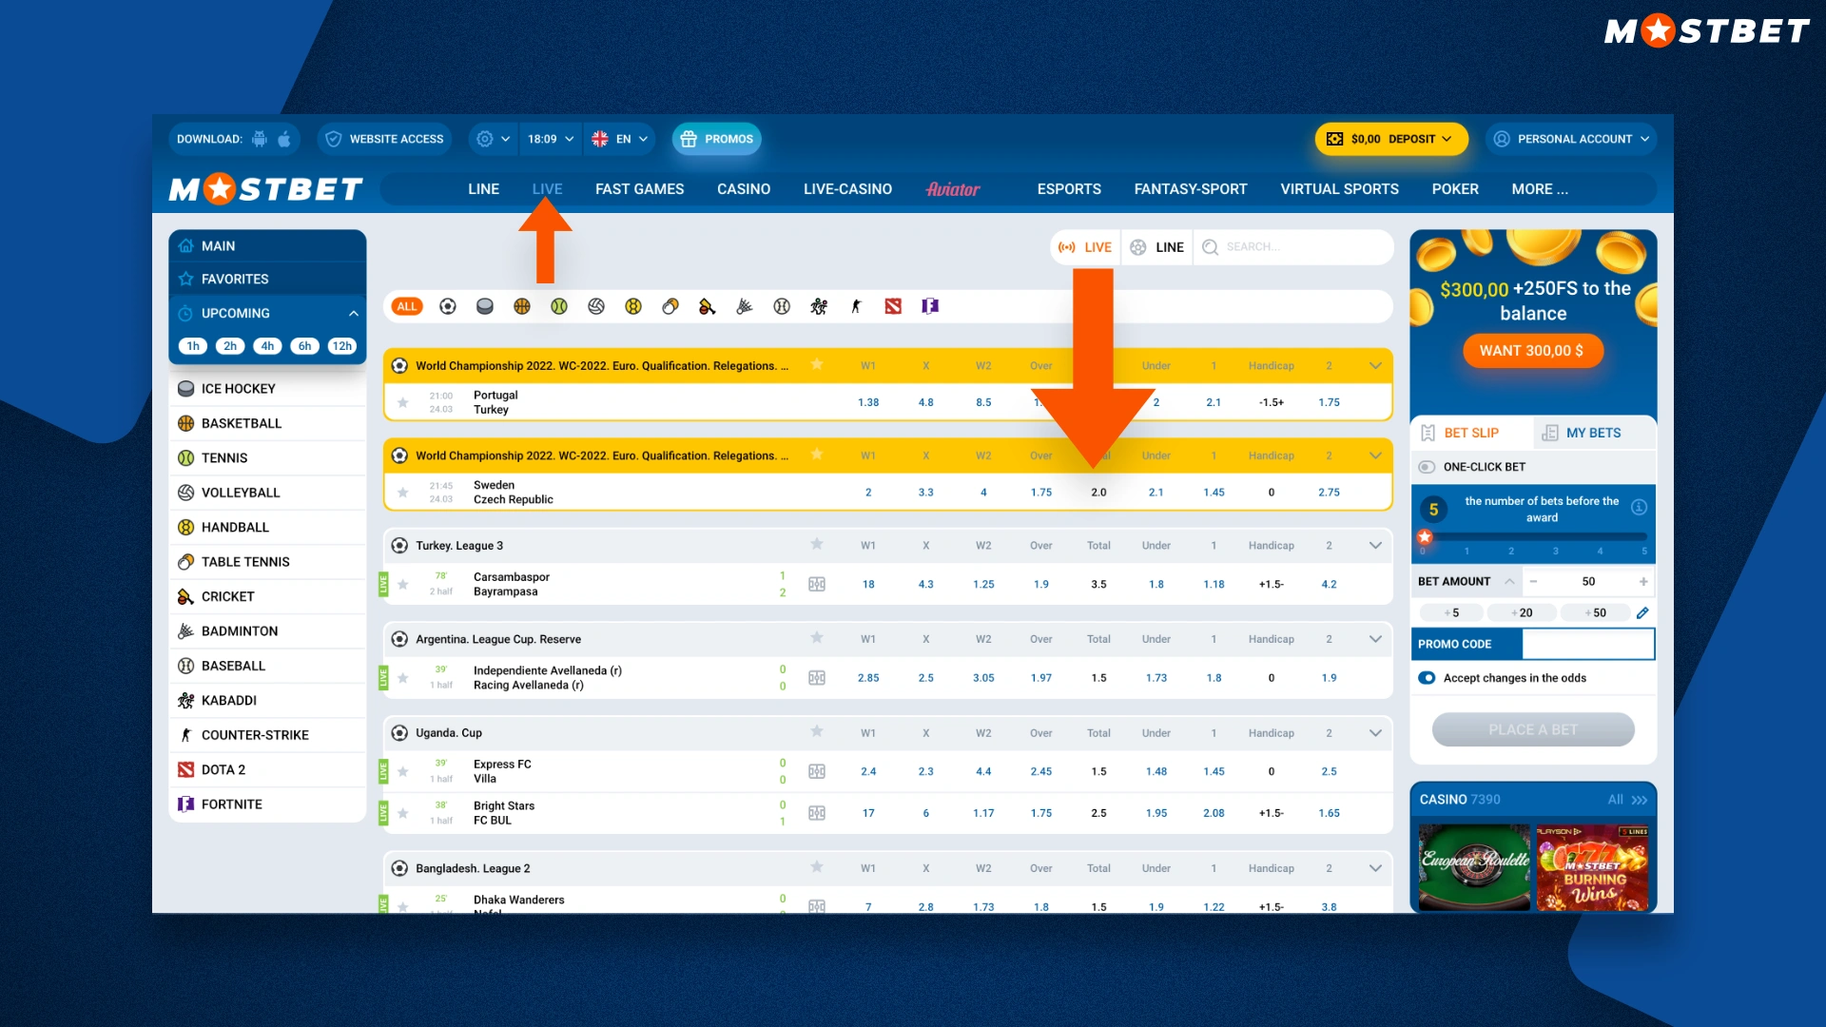Screen dimensions: 1826x1027
Task: Select bet amount slider control
Action: click(x=1424, y=536)
